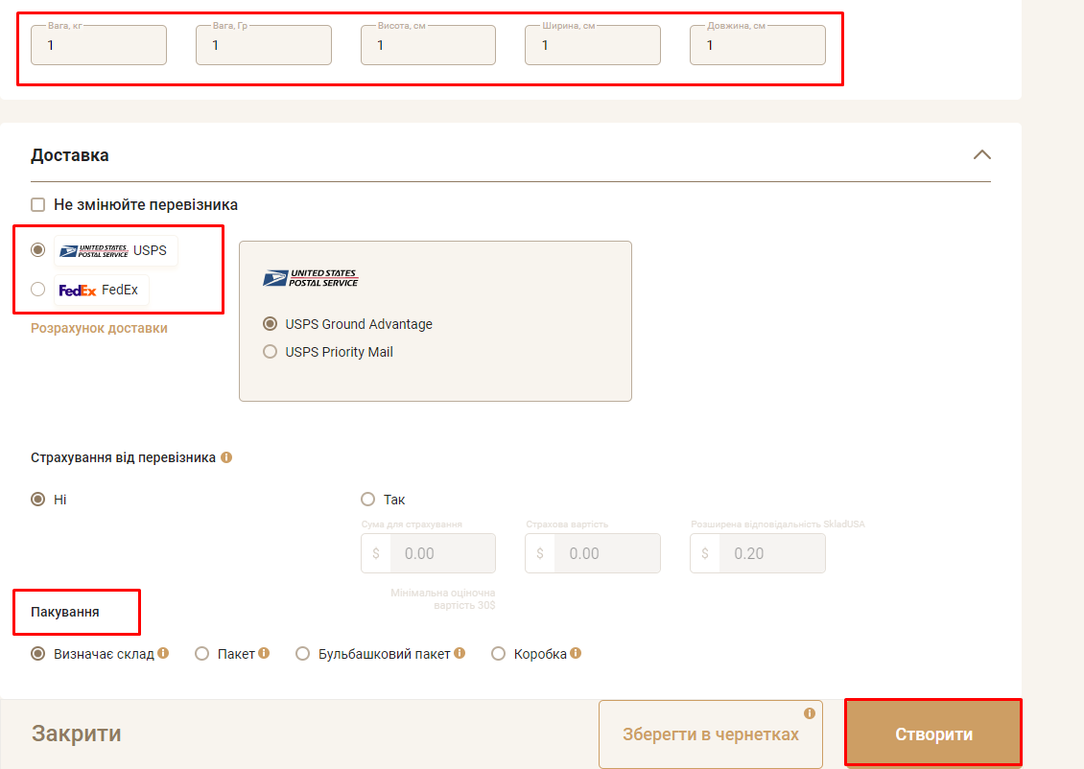
Task: Collapse the Доставка section chevron
Action: click(x=981, y=154)
